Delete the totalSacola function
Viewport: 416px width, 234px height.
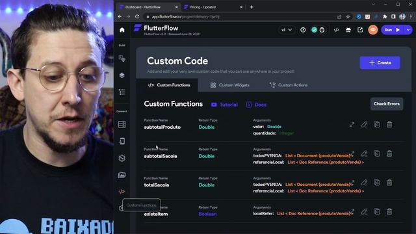coord(389,183)
